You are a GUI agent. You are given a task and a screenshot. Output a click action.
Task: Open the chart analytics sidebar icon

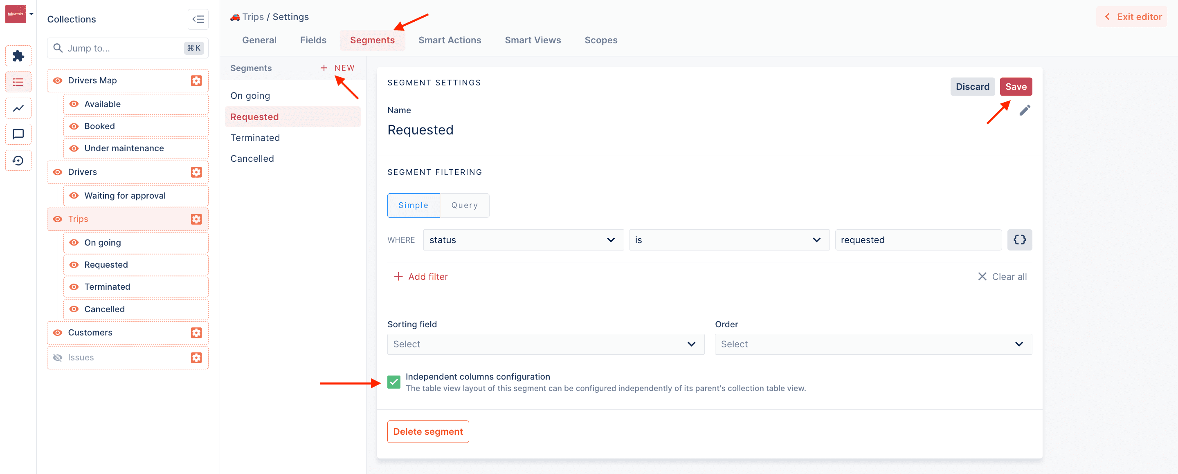tap(18, 108)
